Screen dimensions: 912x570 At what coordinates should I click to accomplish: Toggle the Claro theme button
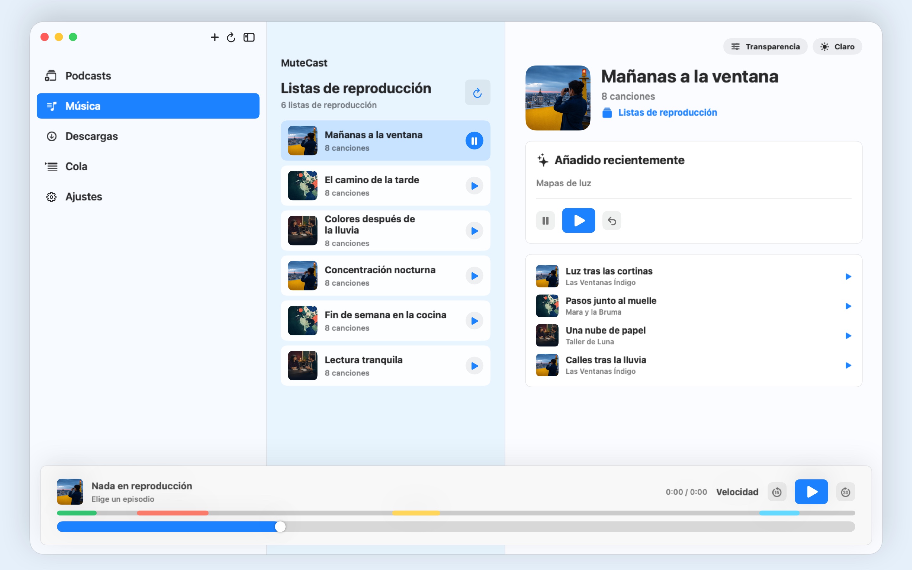click(837, 46)
